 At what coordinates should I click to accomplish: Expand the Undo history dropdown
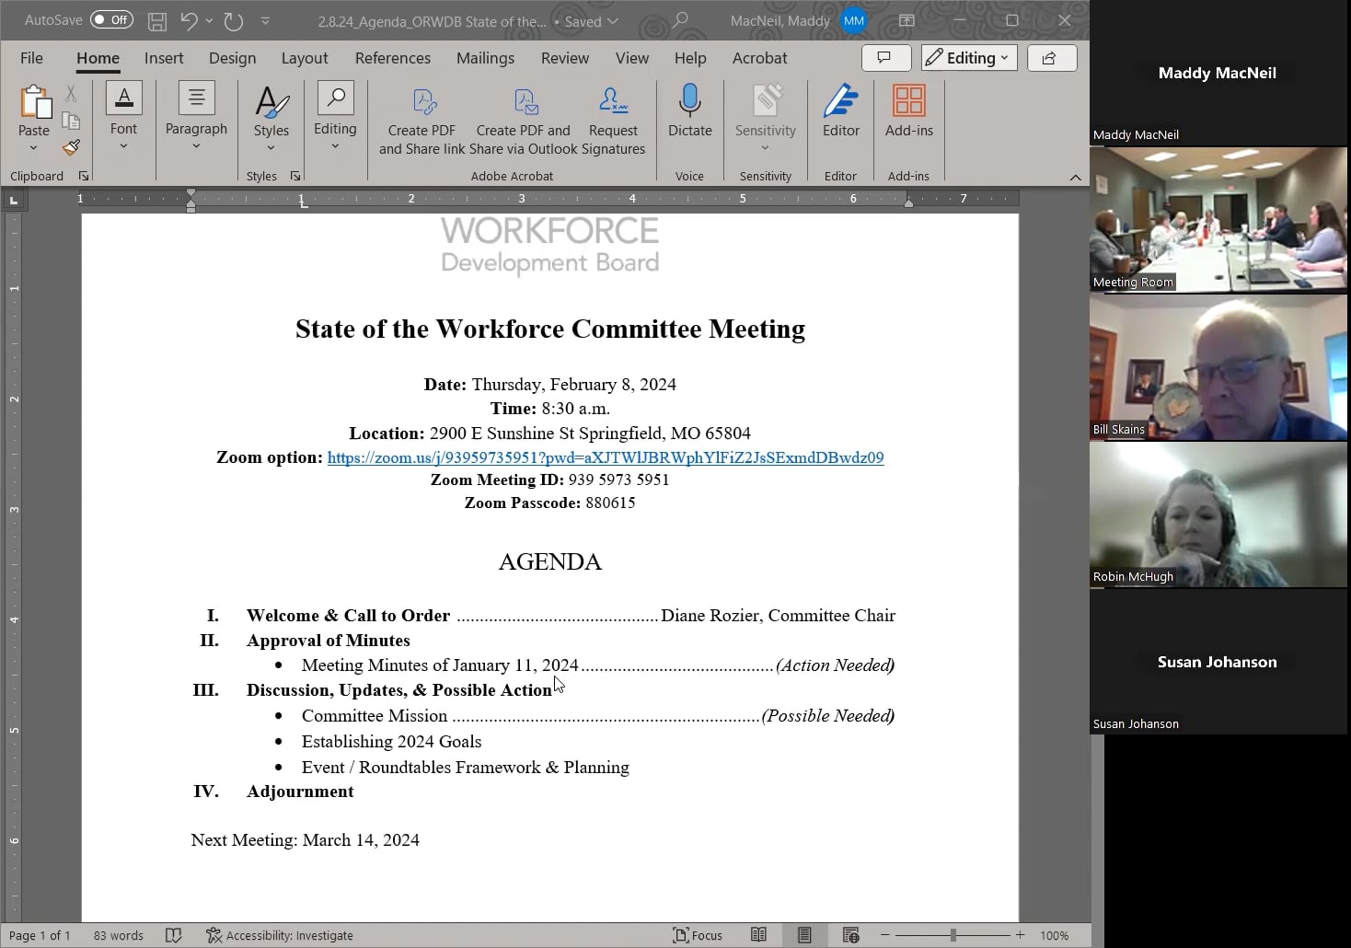click(209, 20)
